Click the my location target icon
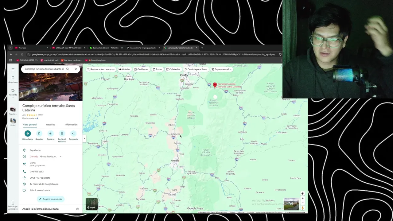Viewport: 393px width, 221px height. tap(302, 193)
